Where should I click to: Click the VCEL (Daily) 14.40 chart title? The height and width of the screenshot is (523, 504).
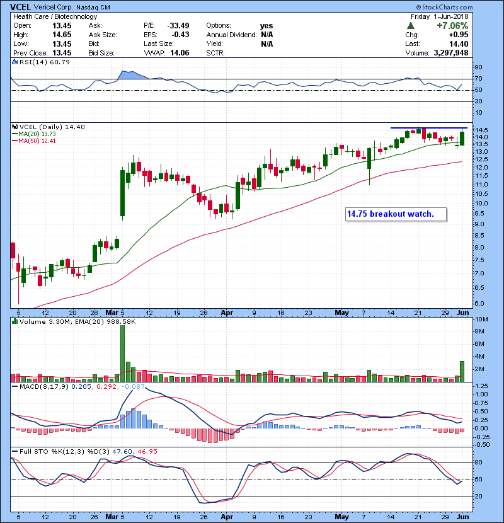point(52,127)
